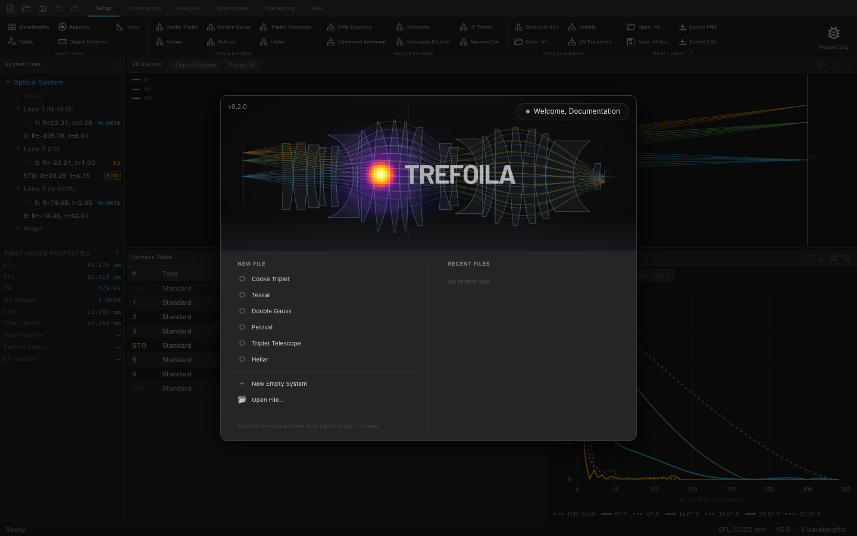
Task: Collapse Lens 1 in the System Tree
Action: [18, 109]
